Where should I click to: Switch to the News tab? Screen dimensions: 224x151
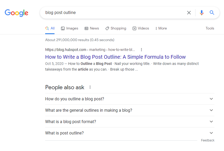tap(92, 28)
